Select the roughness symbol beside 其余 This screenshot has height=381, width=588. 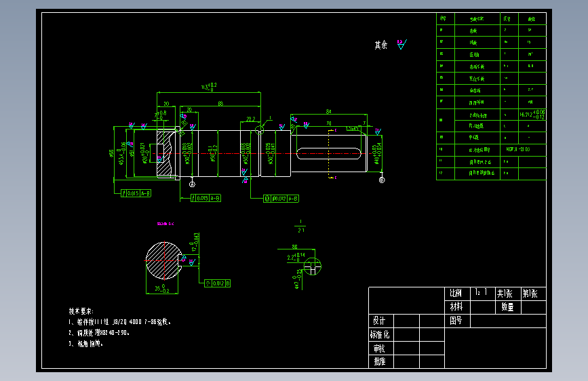coord(401,44)
